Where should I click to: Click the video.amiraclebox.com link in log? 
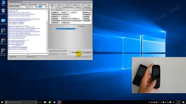[17, 38]
